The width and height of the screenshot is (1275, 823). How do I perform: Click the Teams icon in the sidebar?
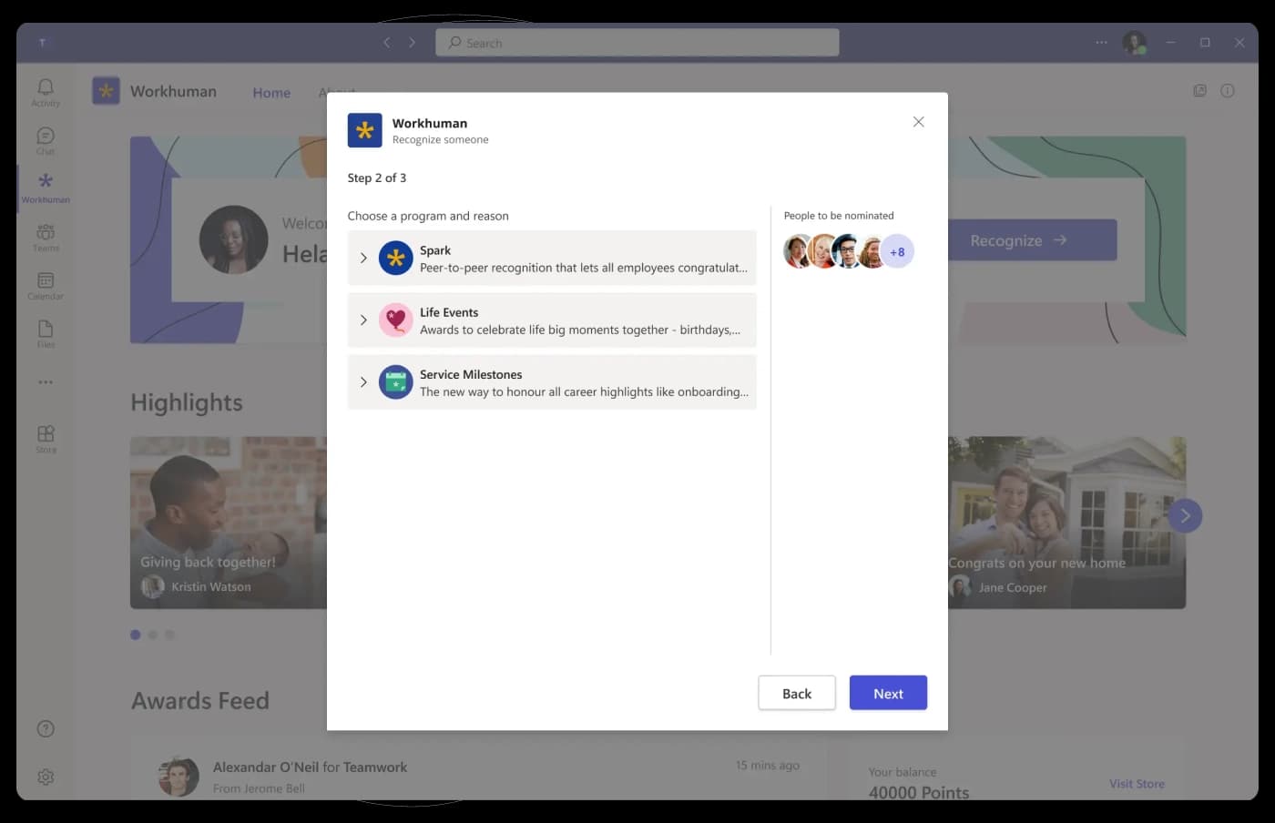tap(45, 235)
